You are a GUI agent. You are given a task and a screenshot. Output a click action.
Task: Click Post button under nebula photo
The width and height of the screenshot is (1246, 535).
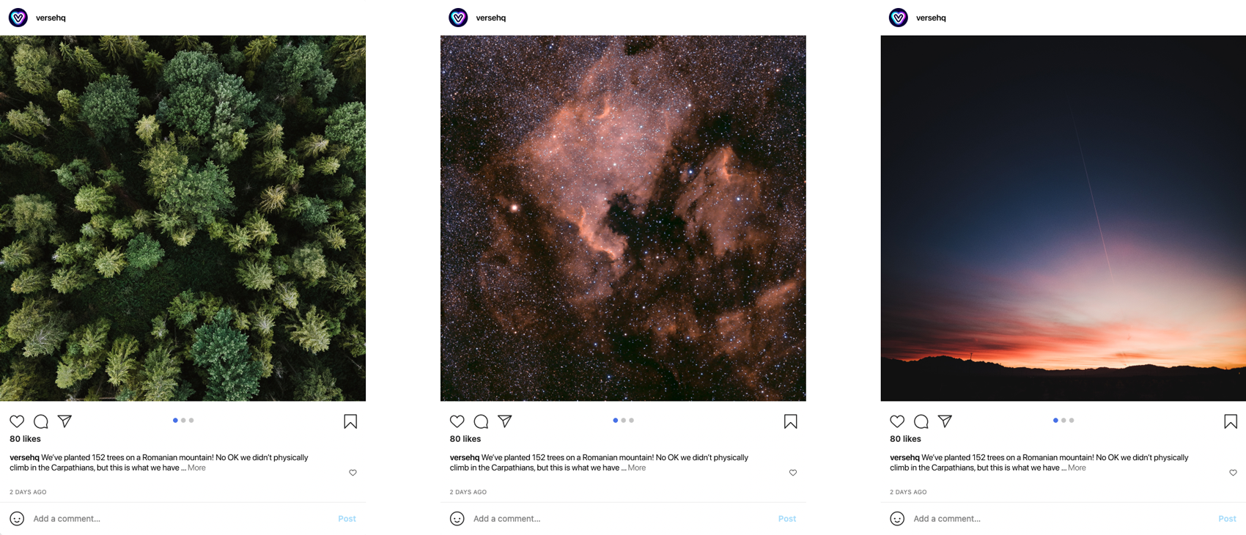point(786,519)
